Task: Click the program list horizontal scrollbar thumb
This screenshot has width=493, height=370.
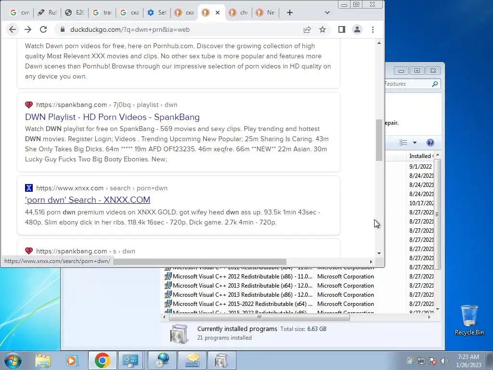Action: [259, 317]
